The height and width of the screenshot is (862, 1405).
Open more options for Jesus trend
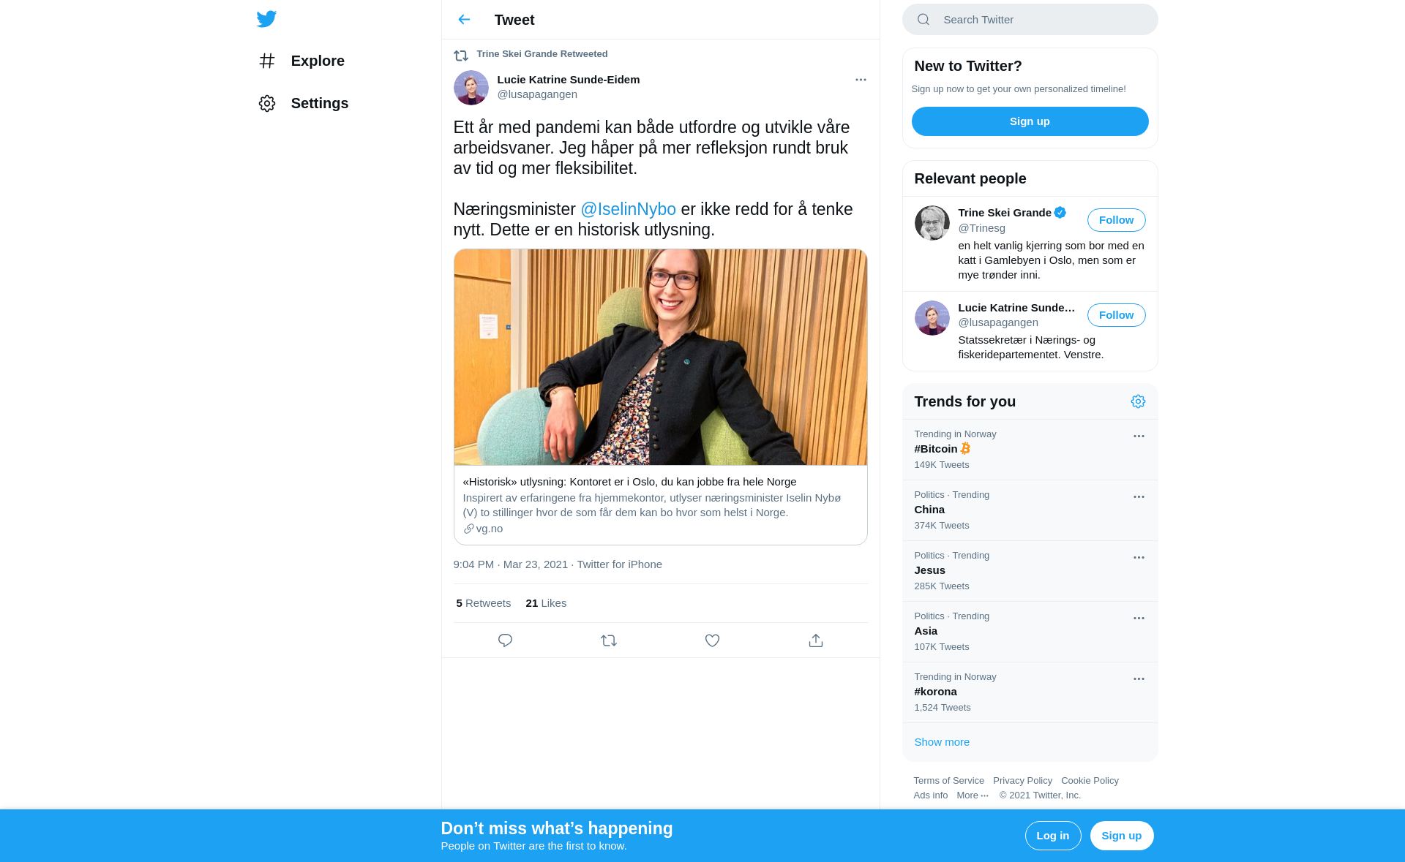[x=1139, y=557]
